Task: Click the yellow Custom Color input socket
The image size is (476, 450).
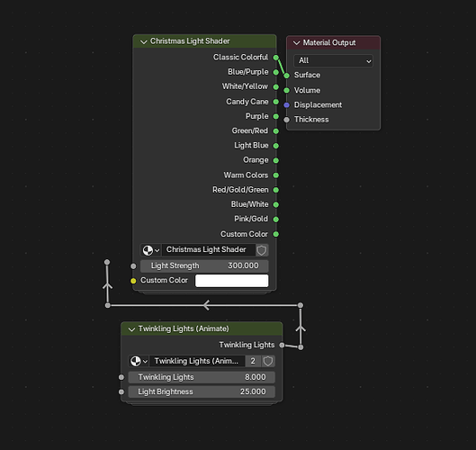Action: (x=133, y=281)
